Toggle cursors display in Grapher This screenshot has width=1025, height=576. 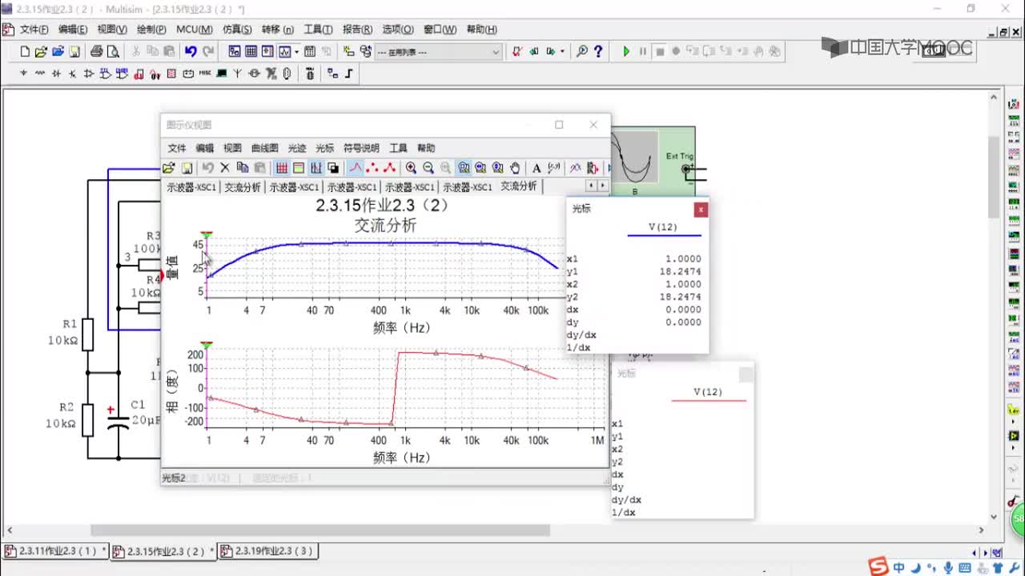(316, 168)
